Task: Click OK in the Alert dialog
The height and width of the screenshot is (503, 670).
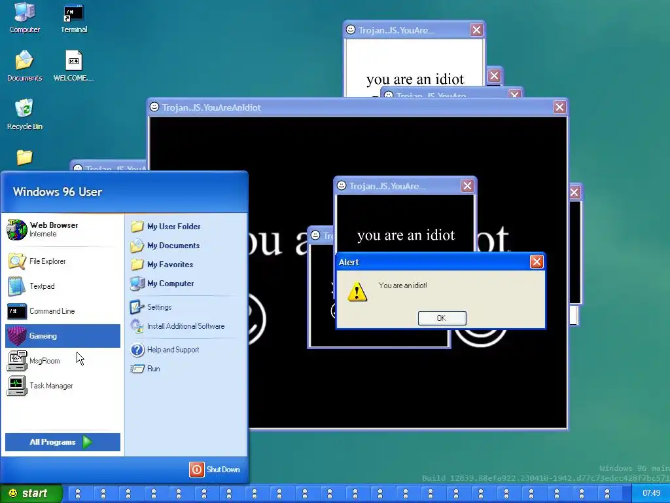Action: (x=442, y=318)
